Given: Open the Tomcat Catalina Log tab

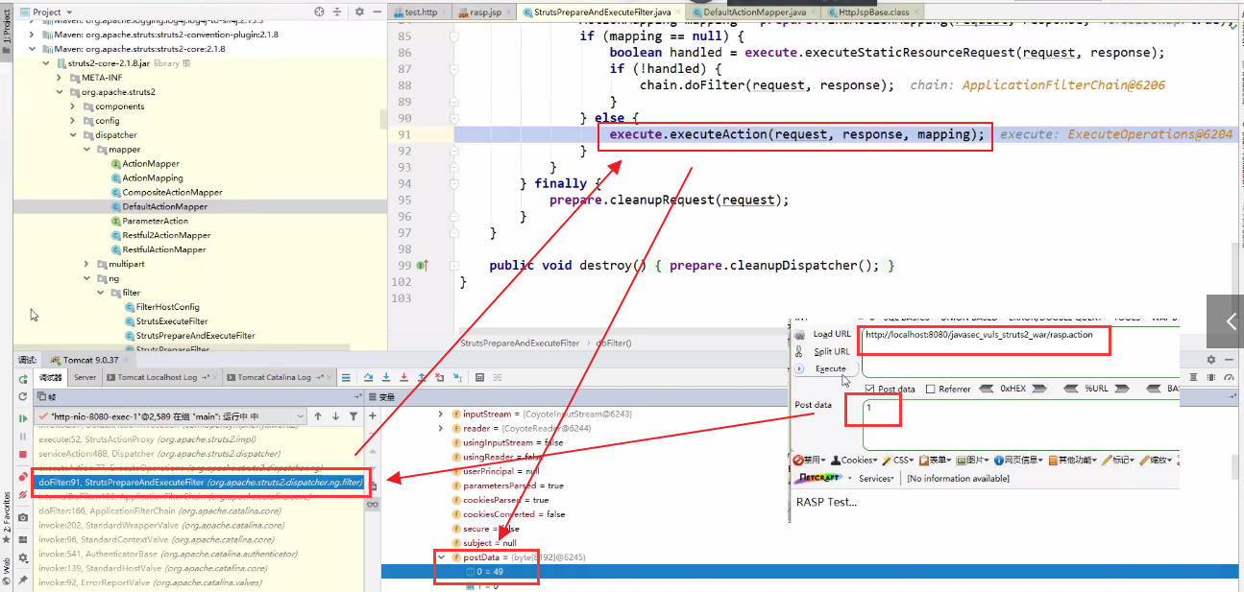Looking at the screenshot, I should [x=273, y=377].
